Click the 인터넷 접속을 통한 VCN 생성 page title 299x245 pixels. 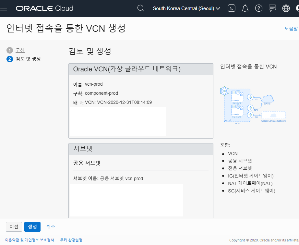click(66, 29)
